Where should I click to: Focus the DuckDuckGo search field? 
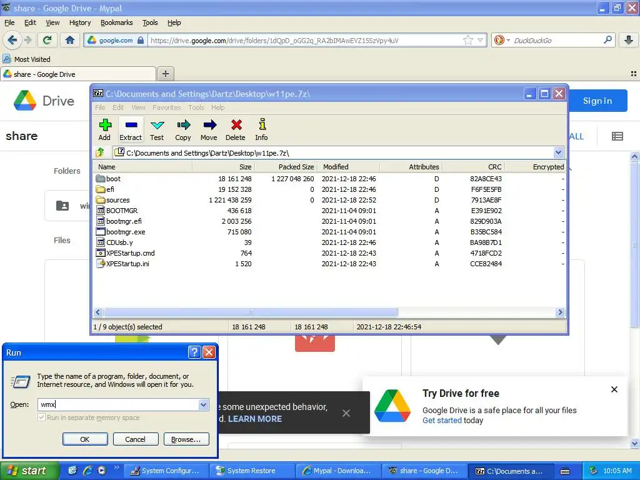(x=556, y=41)
